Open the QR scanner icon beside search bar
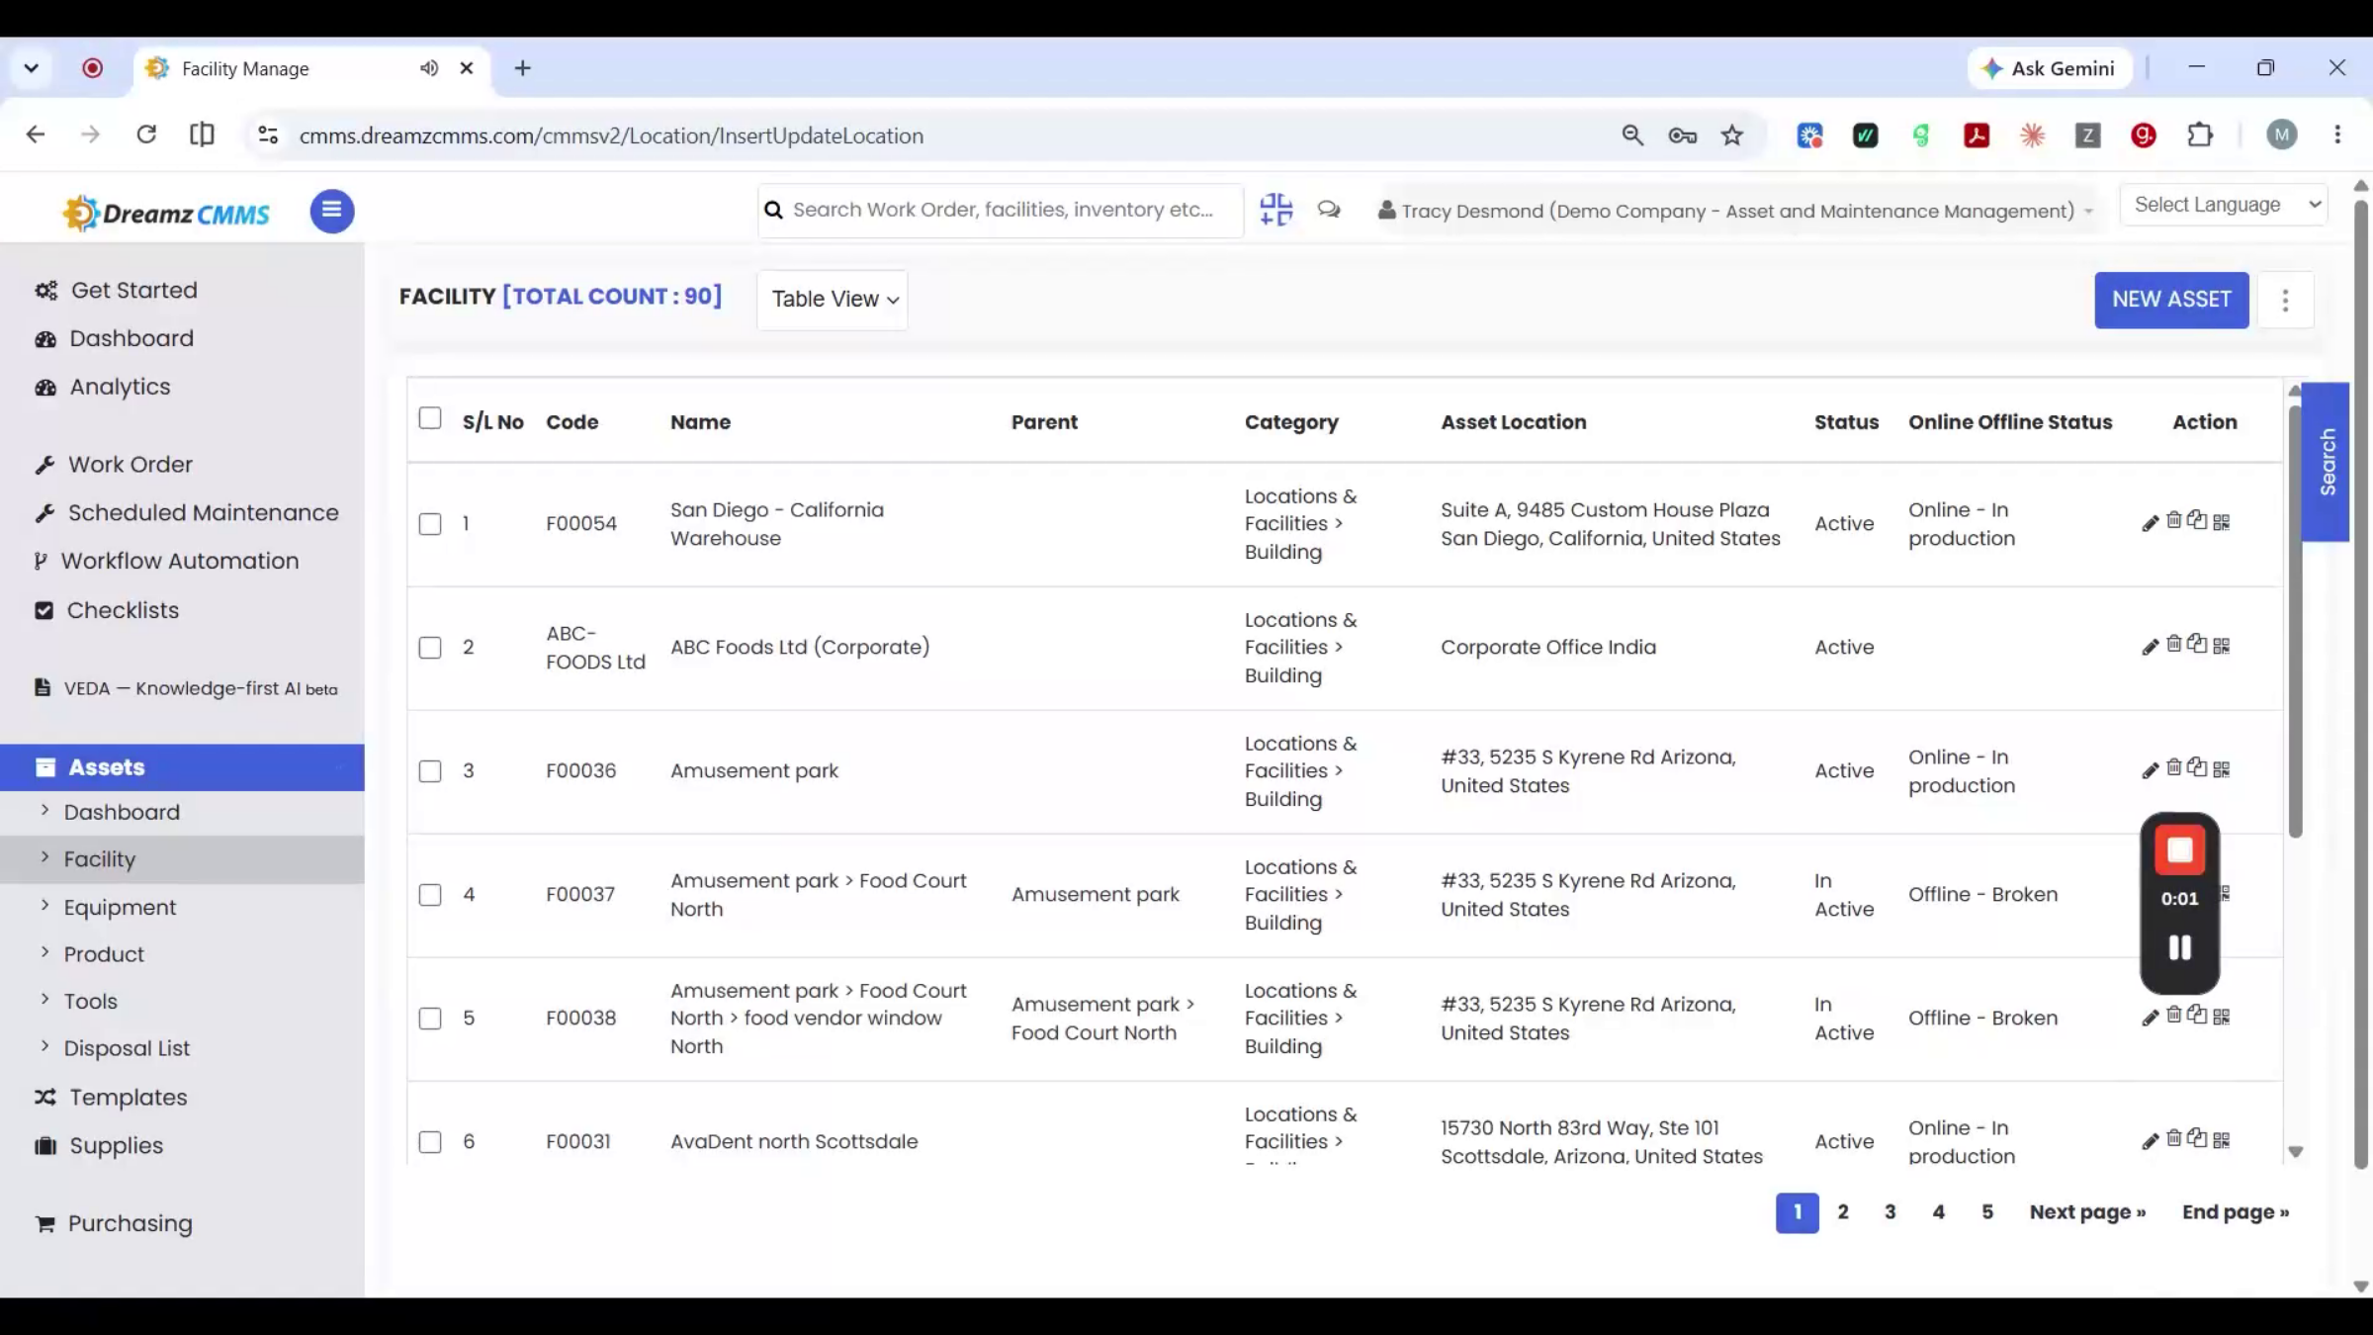2373x1335 pixels. 1276,210
